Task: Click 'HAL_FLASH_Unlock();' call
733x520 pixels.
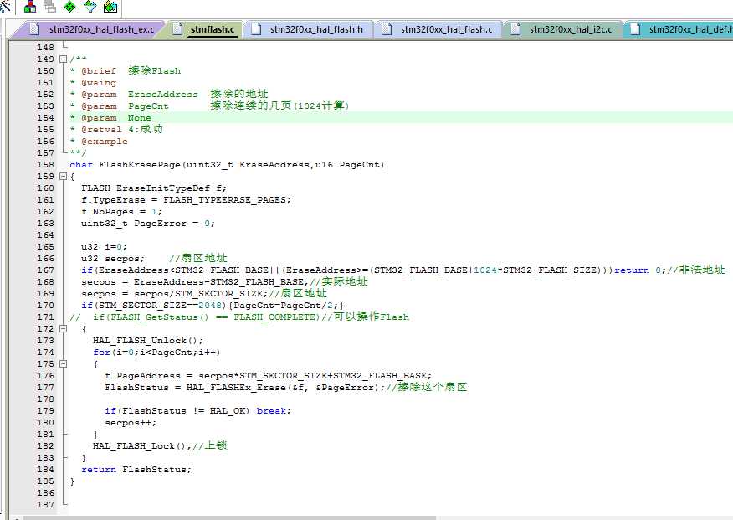Action: point(148,341)
